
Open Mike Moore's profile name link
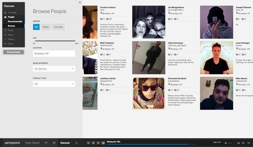(241, 79)
